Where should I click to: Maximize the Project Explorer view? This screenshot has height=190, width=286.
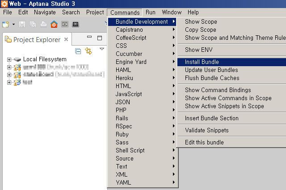click(x=100, y=38)
